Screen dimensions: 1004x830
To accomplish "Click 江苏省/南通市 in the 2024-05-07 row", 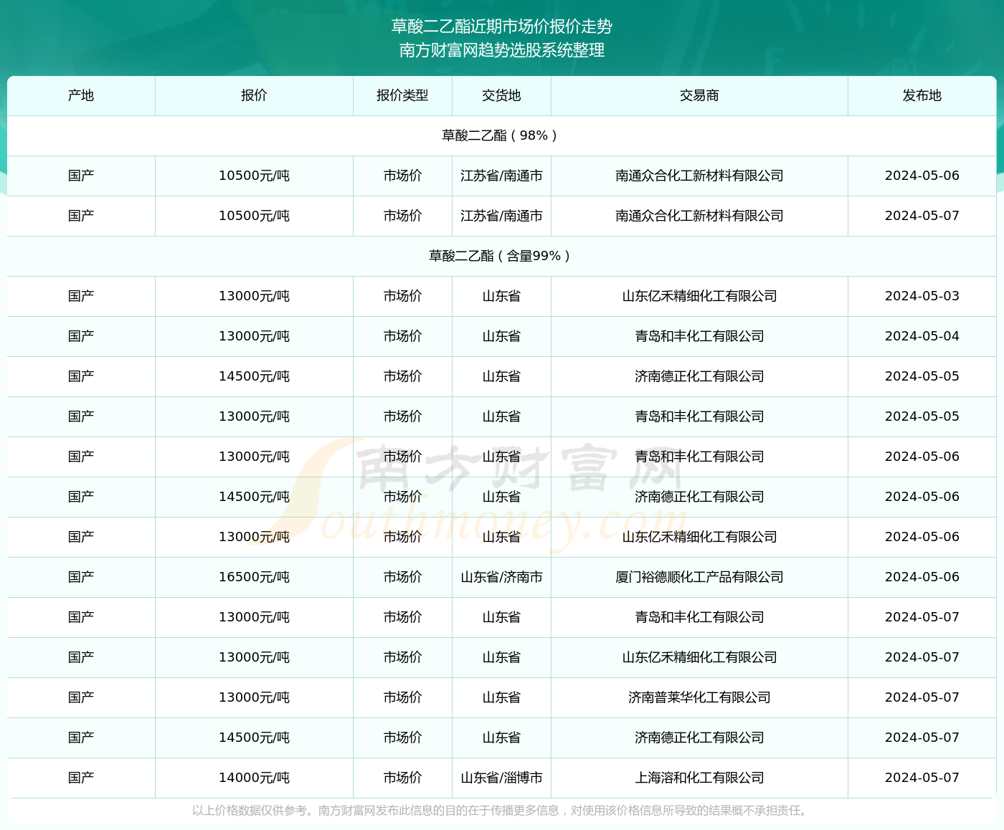I will tap(501, 216).
